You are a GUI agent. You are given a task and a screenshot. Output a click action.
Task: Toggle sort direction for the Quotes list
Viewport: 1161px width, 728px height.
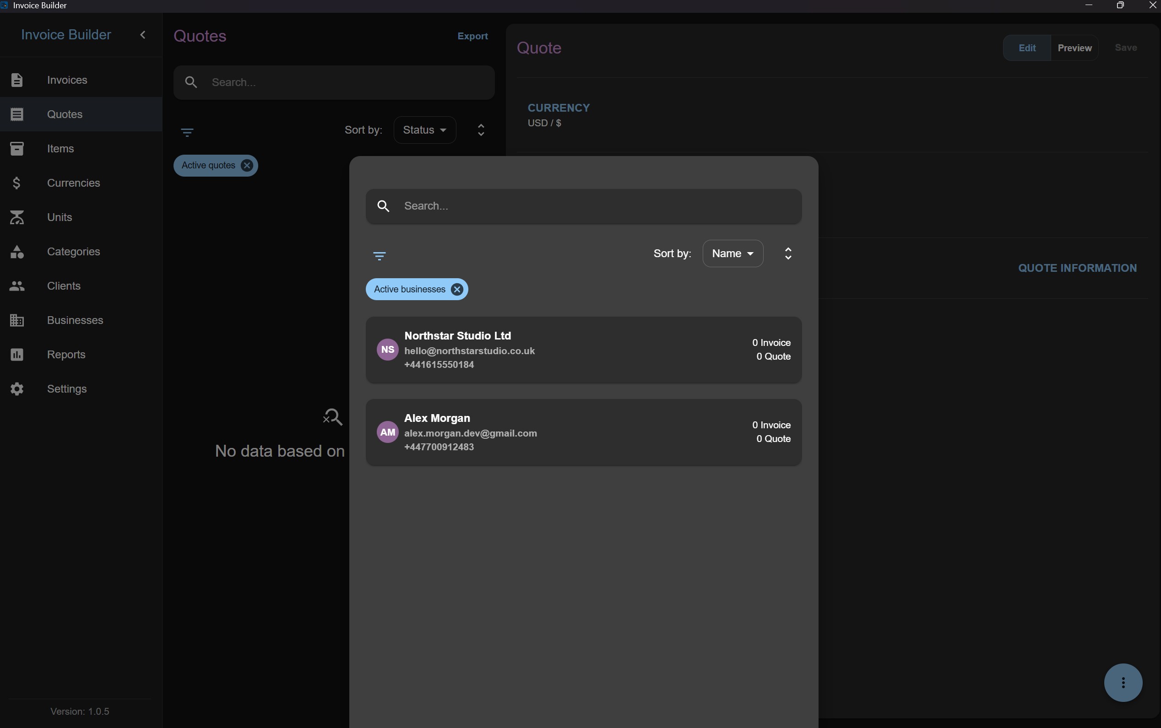click(x=481, y=130)
